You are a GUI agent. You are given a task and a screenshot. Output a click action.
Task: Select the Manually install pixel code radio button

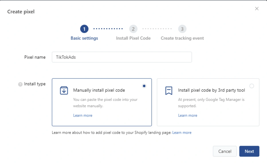(x=144, y=86)
